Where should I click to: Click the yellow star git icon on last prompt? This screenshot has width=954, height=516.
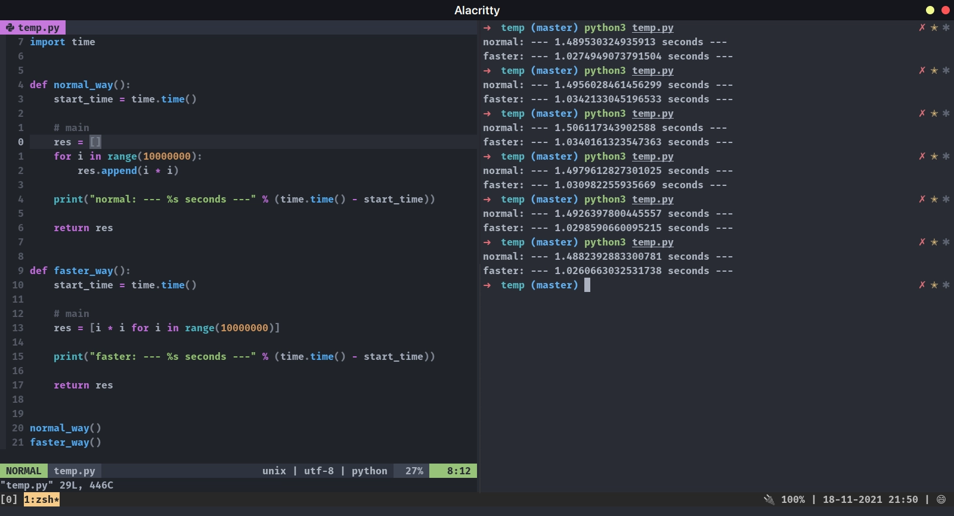[x=934, y=285]
